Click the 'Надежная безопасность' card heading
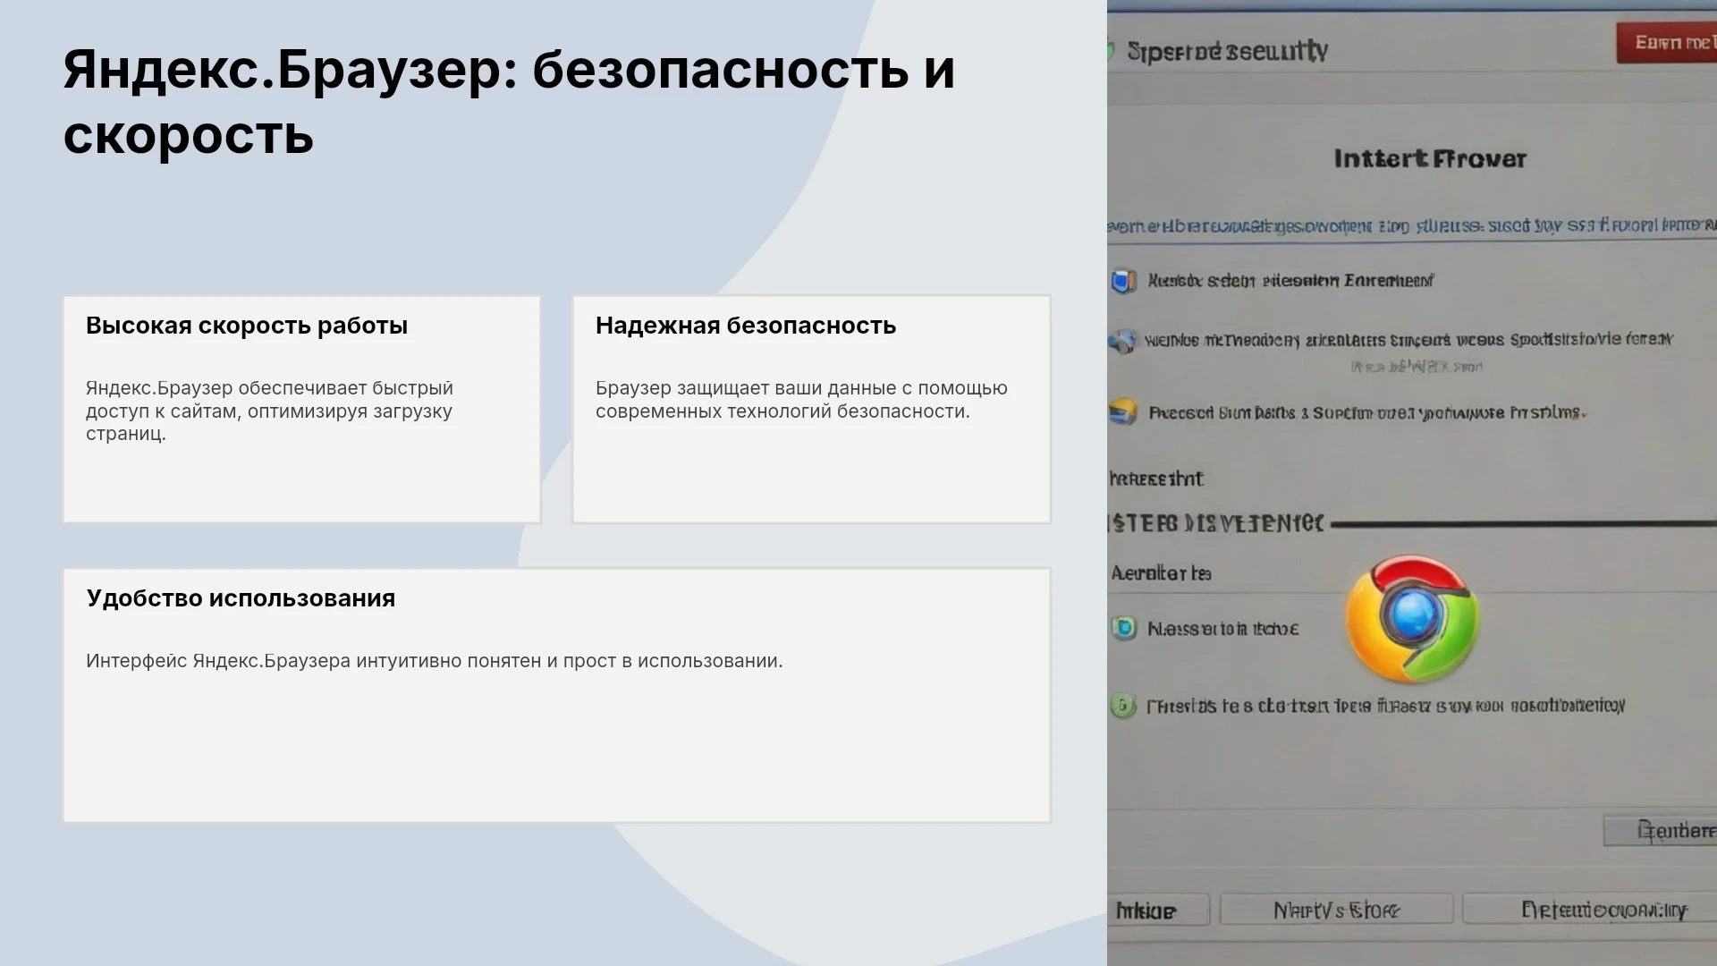This screenshot has height=966, width=1717. point(746,326)
